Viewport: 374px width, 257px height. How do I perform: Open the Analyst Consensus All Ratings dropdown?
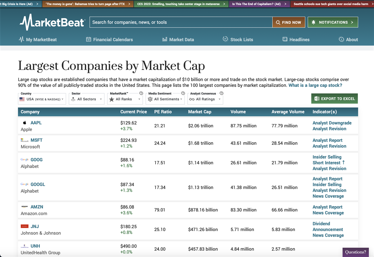(205, 99)
